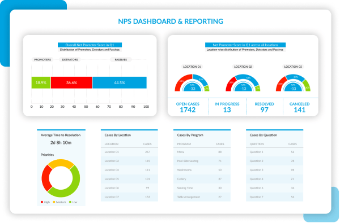Select the PROMOTERS label pill
Viewport: 340px width, 223px height.
tap(42, 60)
